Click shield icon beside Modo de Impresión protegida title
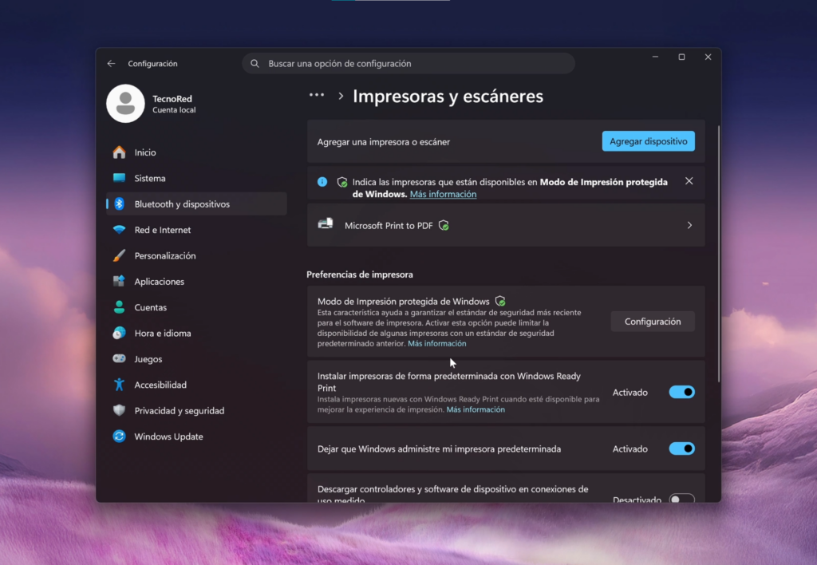 tap(500, 302)
